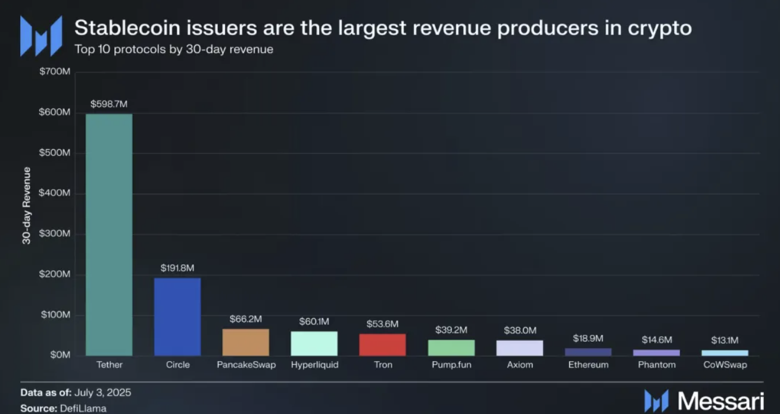The image size is (780, 414).
Task: Click the orange PancakeSwap bar
Action: pyautogui.click(x=246, y=342)
